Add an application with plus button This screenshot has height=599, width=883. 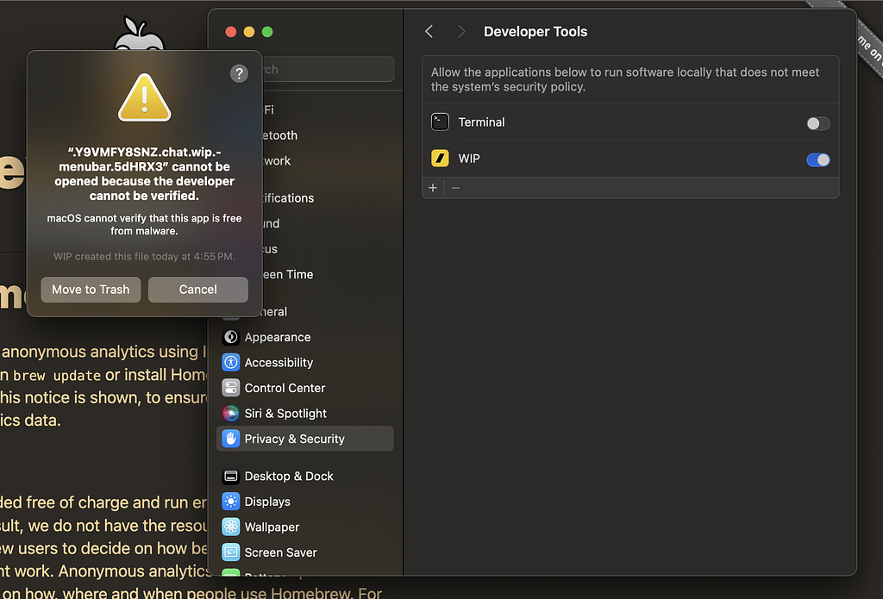[433, 188]
